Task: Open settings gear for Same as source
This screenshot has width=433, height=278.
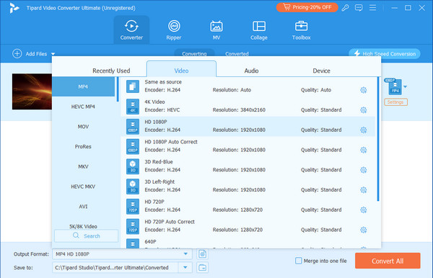Action: 364,90
